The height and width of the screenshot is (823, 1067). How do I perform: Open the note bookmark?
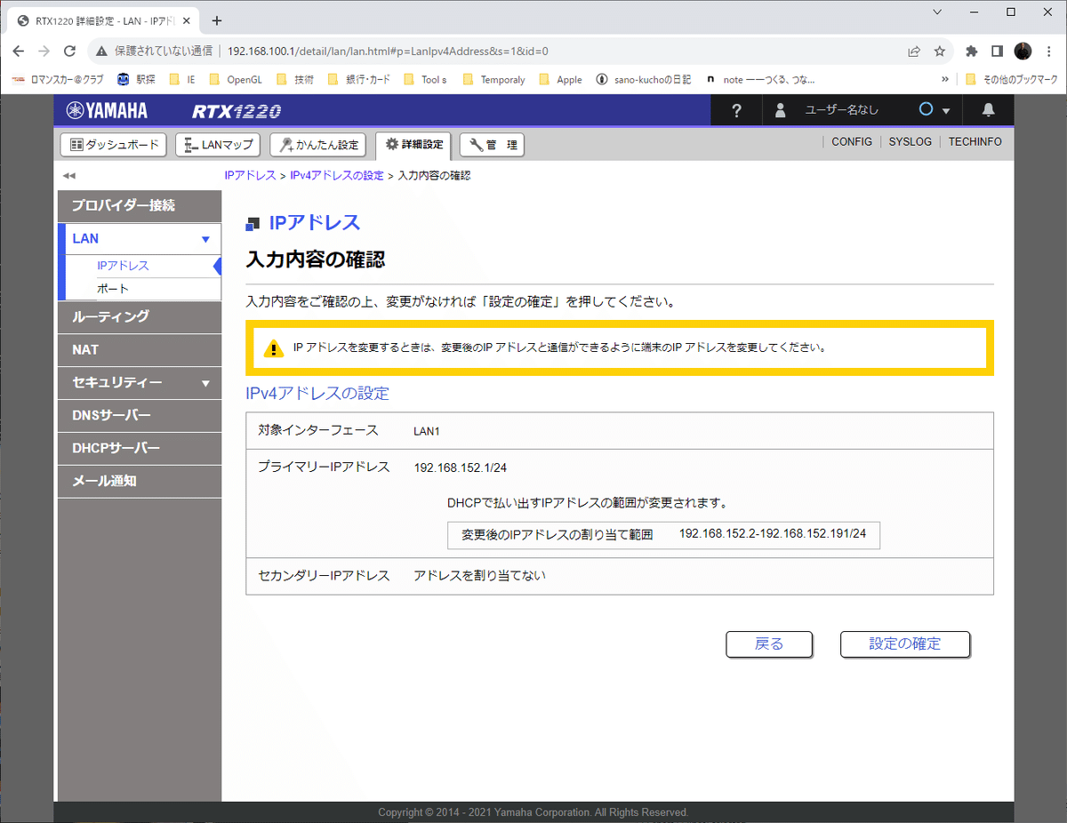coord(759,79)
